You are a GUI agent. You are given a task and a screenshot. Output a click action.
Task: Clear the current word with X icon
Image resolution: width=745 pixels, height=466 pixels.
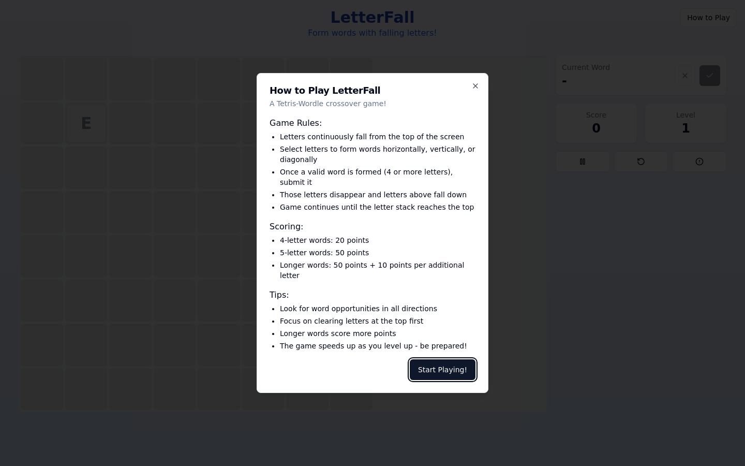(685, 76)
